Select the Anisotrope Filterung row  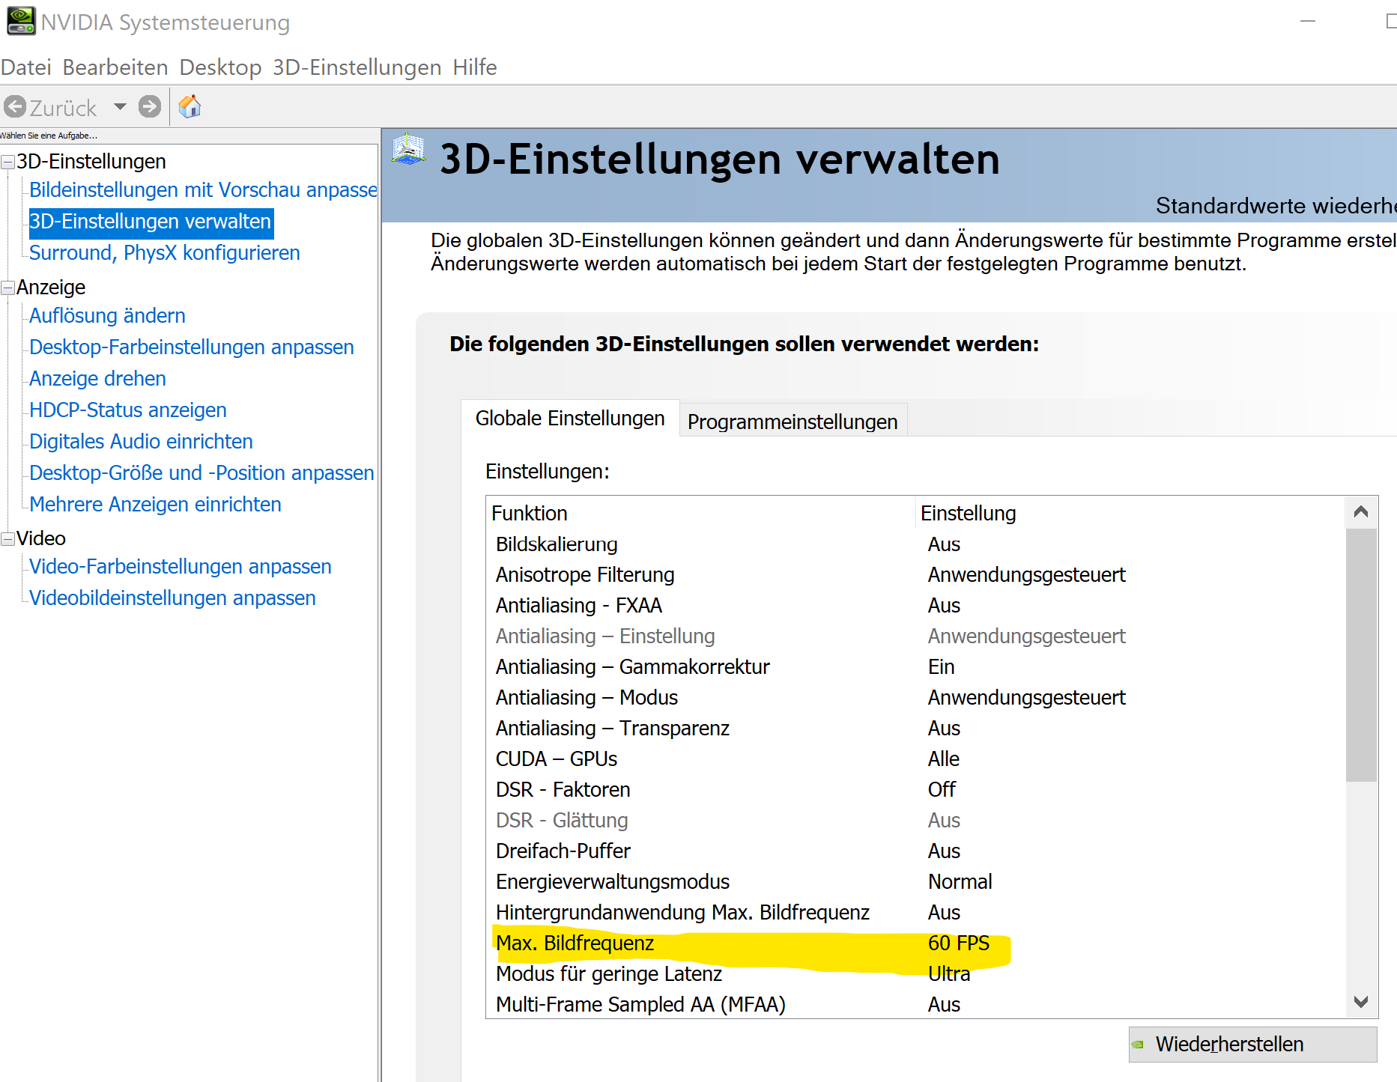(915, 575)
